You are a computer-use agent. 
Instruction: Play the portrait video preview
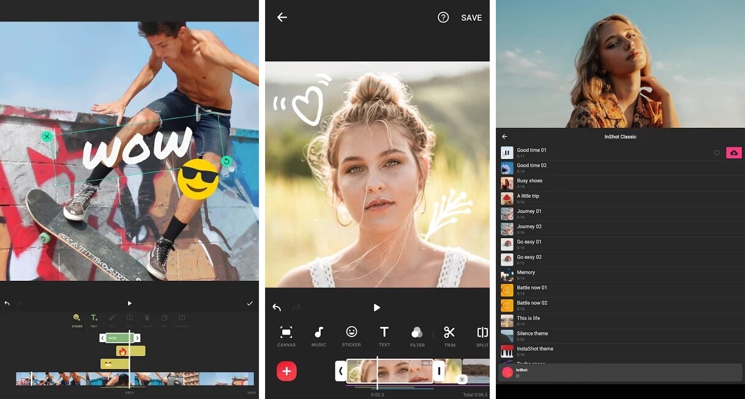376,307
